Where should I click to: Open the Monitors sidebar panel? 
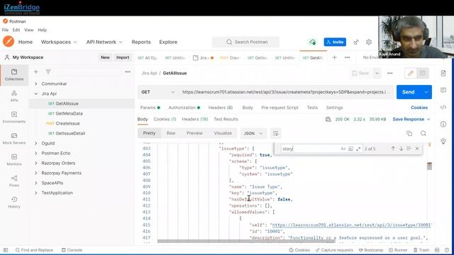point(14,160)
